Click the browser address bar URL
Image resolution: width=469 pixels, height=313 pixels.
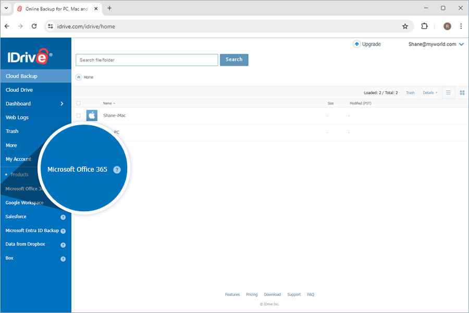(x=86, y=27)
